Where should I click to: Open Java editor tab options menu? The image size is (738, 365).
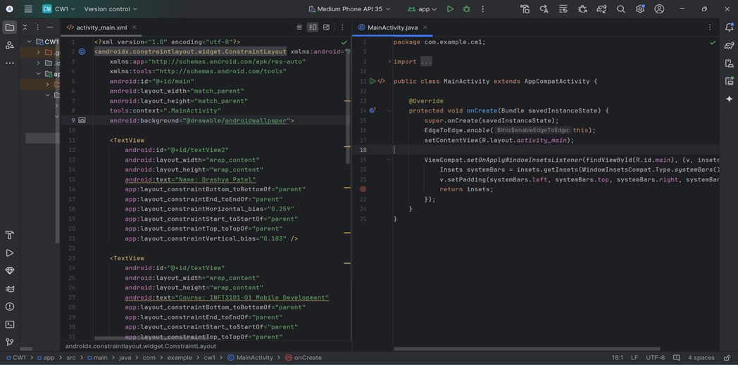pos(710,27)
